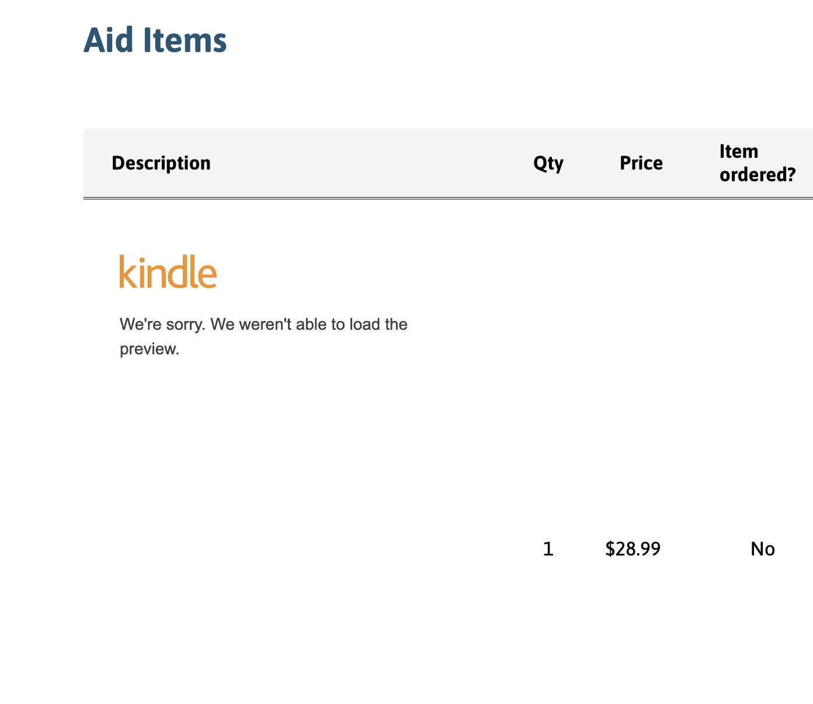Select the Price column header
This screenshot has width=813, height=704.
tap(641, 163)
